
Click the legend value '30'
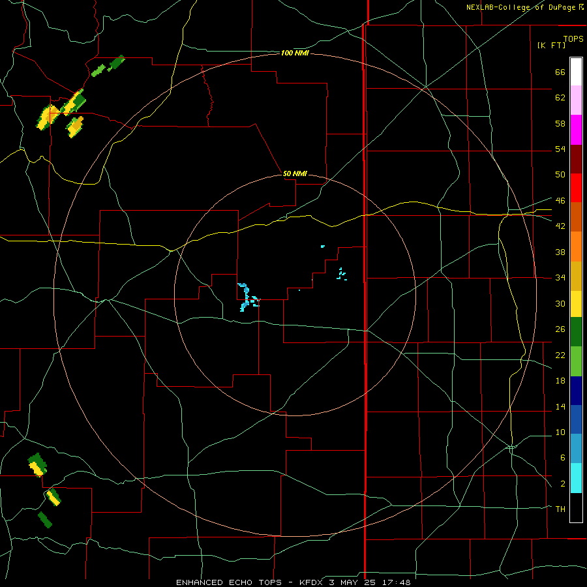[560, 303]
